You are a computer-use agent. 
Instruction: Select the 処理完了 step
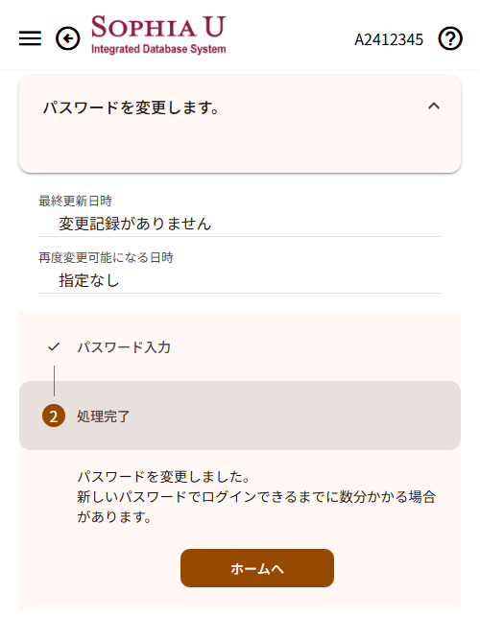[x=240, y=416]
